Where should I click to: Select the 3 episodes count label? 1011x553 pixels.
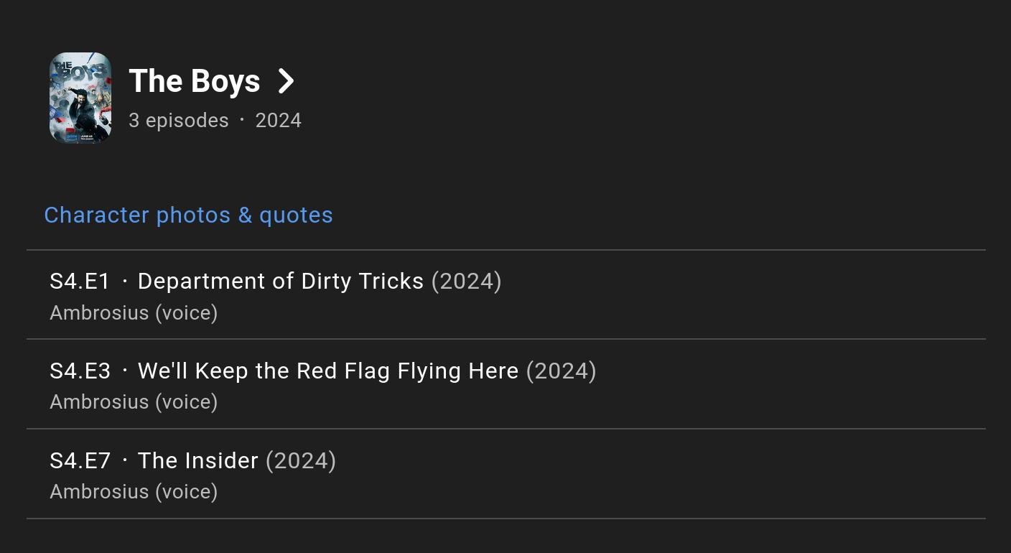179,120
